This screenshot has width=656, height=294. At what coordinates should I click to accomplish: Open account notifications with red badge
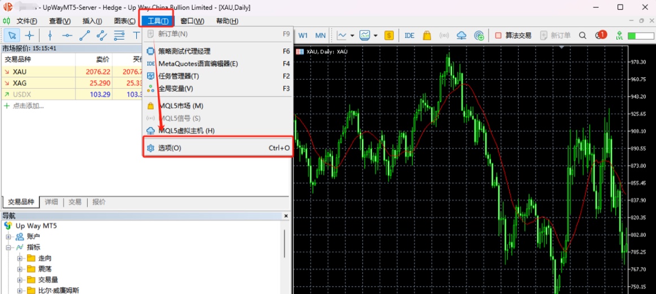click(x=601, y=35)
